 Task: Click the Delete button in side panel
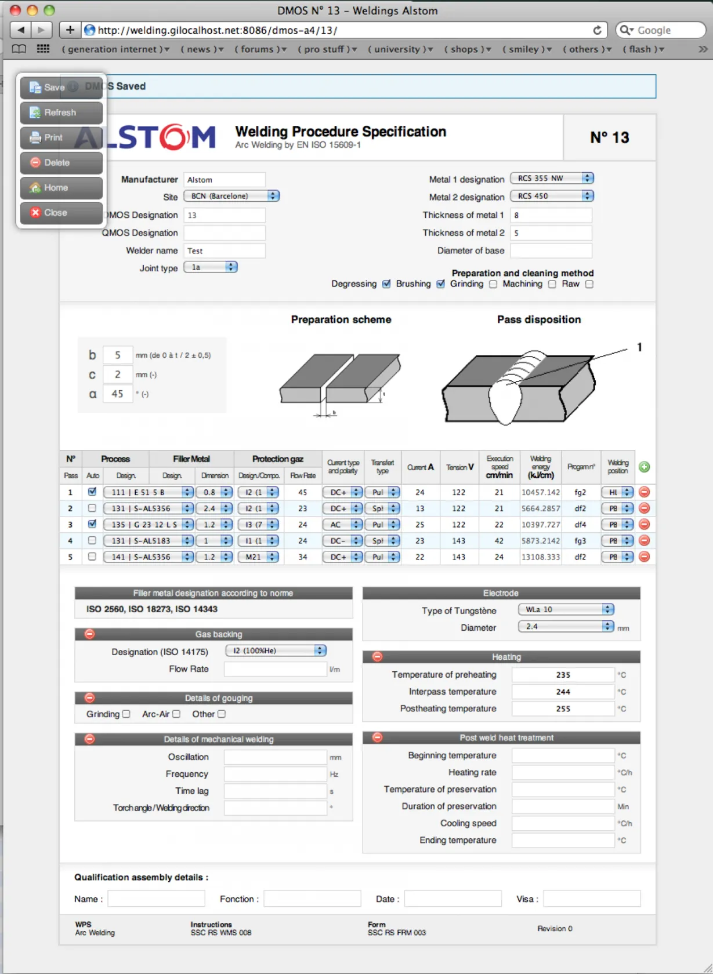click(x=61, y=163)
